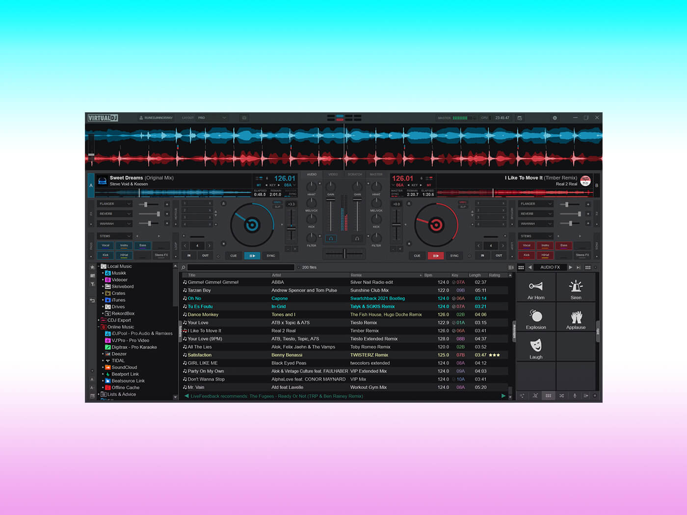
Task: Open the LAYOUT PRO dropdown in the top bar
Action: pos(212,118)
